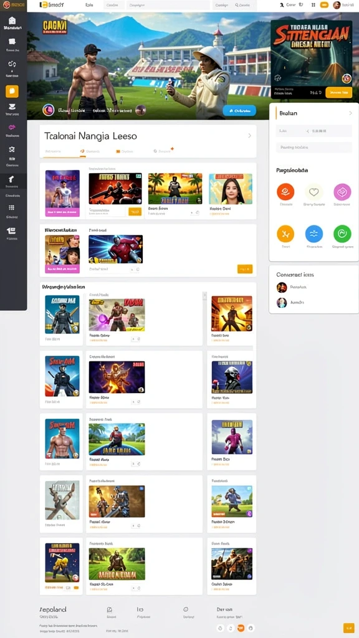Open the top bar item beside Eais
This screenshot has width=359, height=638.
113,5
